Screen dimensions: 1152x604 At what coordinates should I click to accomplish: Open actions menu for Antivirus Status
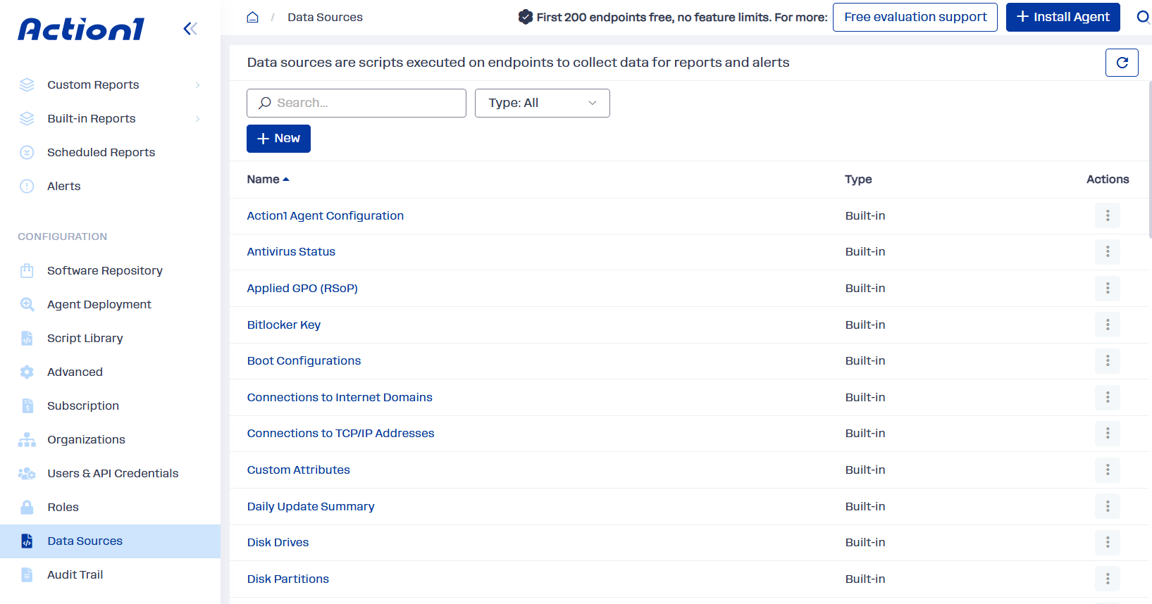tap(1108, 251)
